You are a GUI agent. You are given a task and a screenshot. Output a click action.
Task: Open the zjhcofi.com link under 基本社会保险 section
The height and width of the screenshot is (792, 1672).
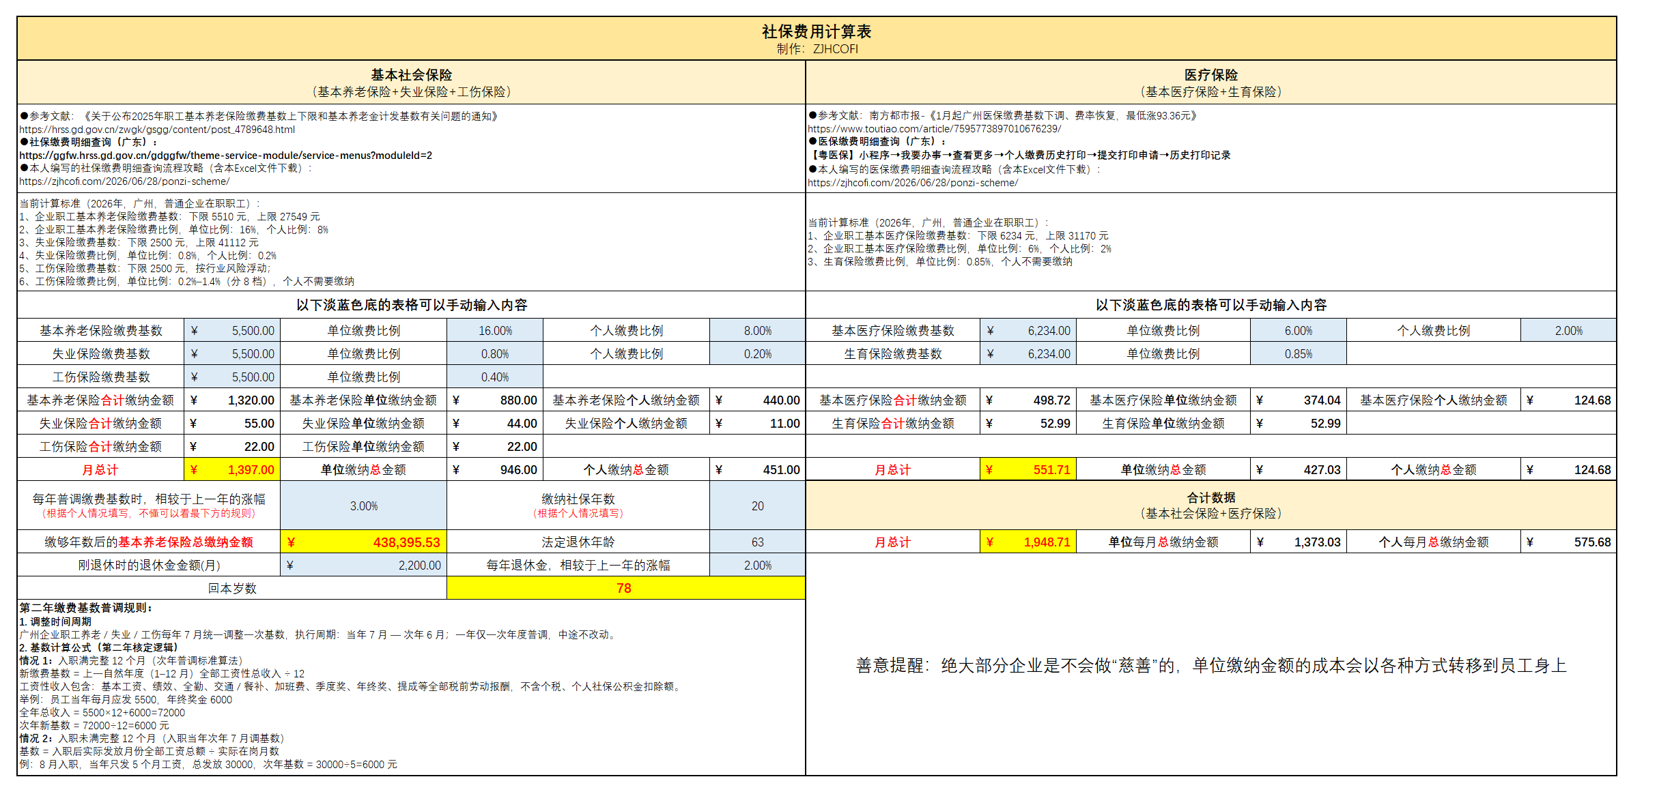tap(124, 181)
